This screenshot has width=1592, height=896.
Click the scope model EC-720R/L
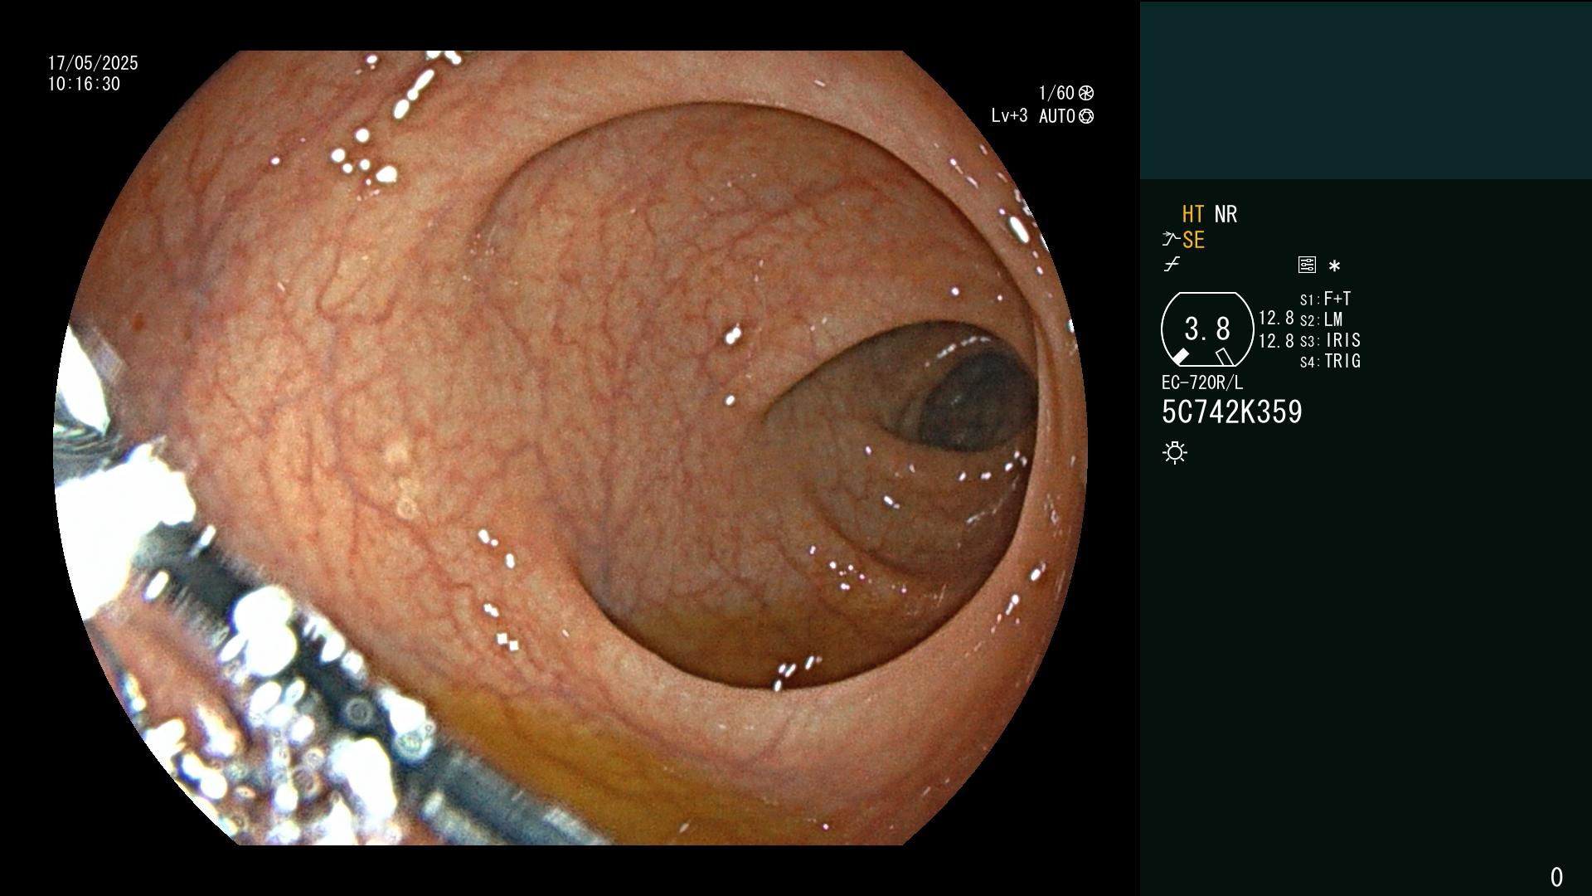coord(1202,382)
